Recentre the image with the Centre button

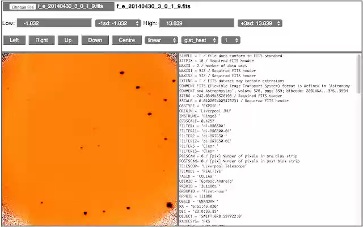coord(126,40)
